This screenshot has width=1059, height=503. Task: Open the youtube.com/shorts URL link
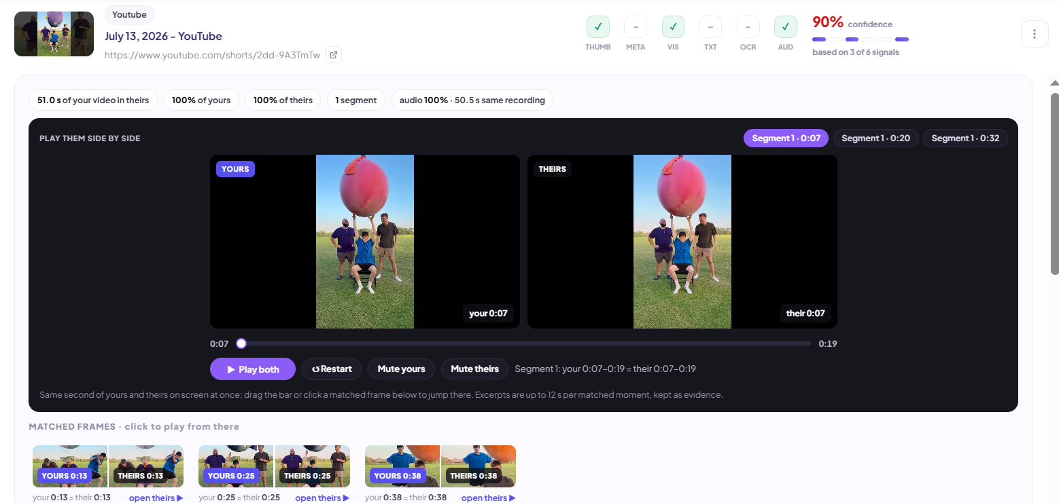(212, 55)
